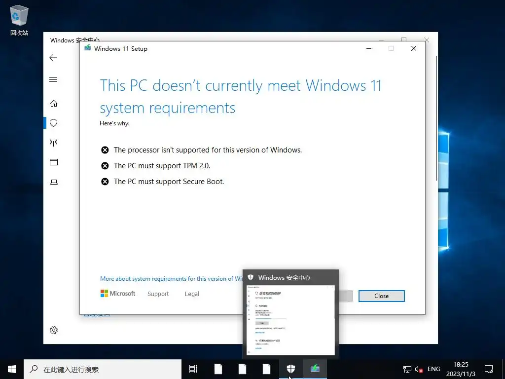Open app and browser control sidebar icon
505x379 pixels.
click(x=53, y=162)
